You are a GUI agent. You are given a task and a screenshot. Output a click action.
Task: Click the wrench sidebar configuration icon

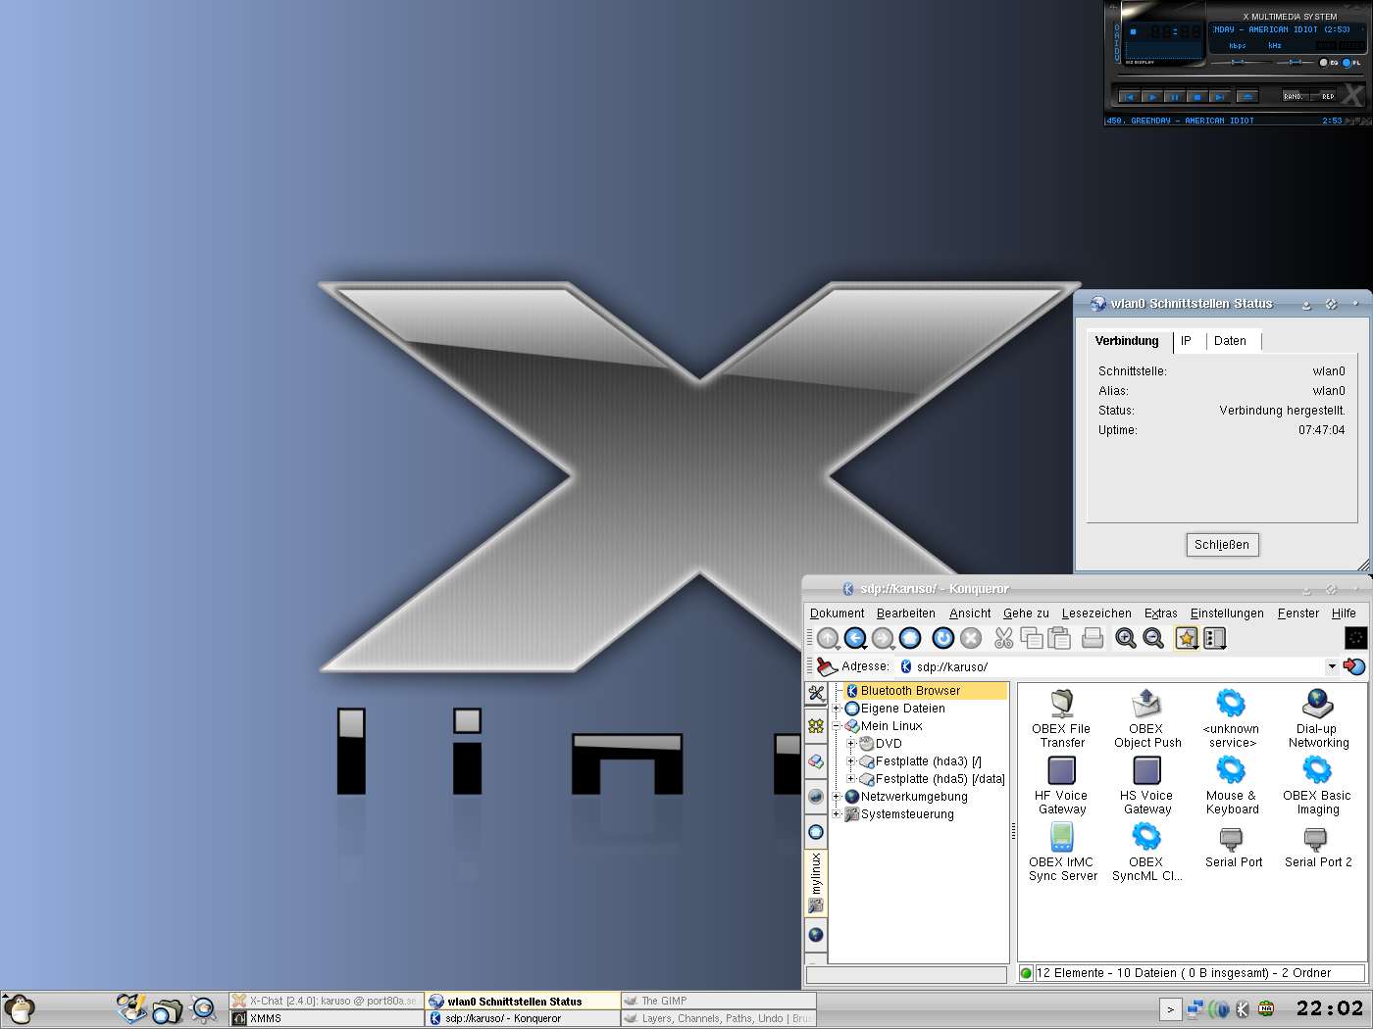[816, 693]
